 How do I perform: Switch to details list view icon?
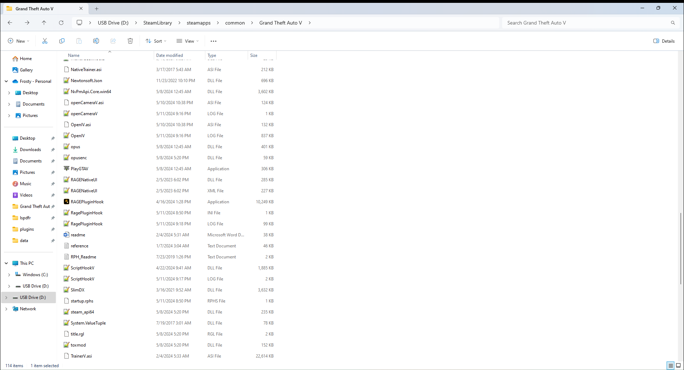click(x=670, y=365)
